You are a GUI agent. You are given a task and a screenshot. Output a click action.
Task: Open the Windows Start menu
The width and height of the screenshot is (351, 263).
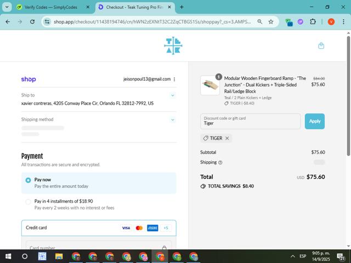point(8,256)
